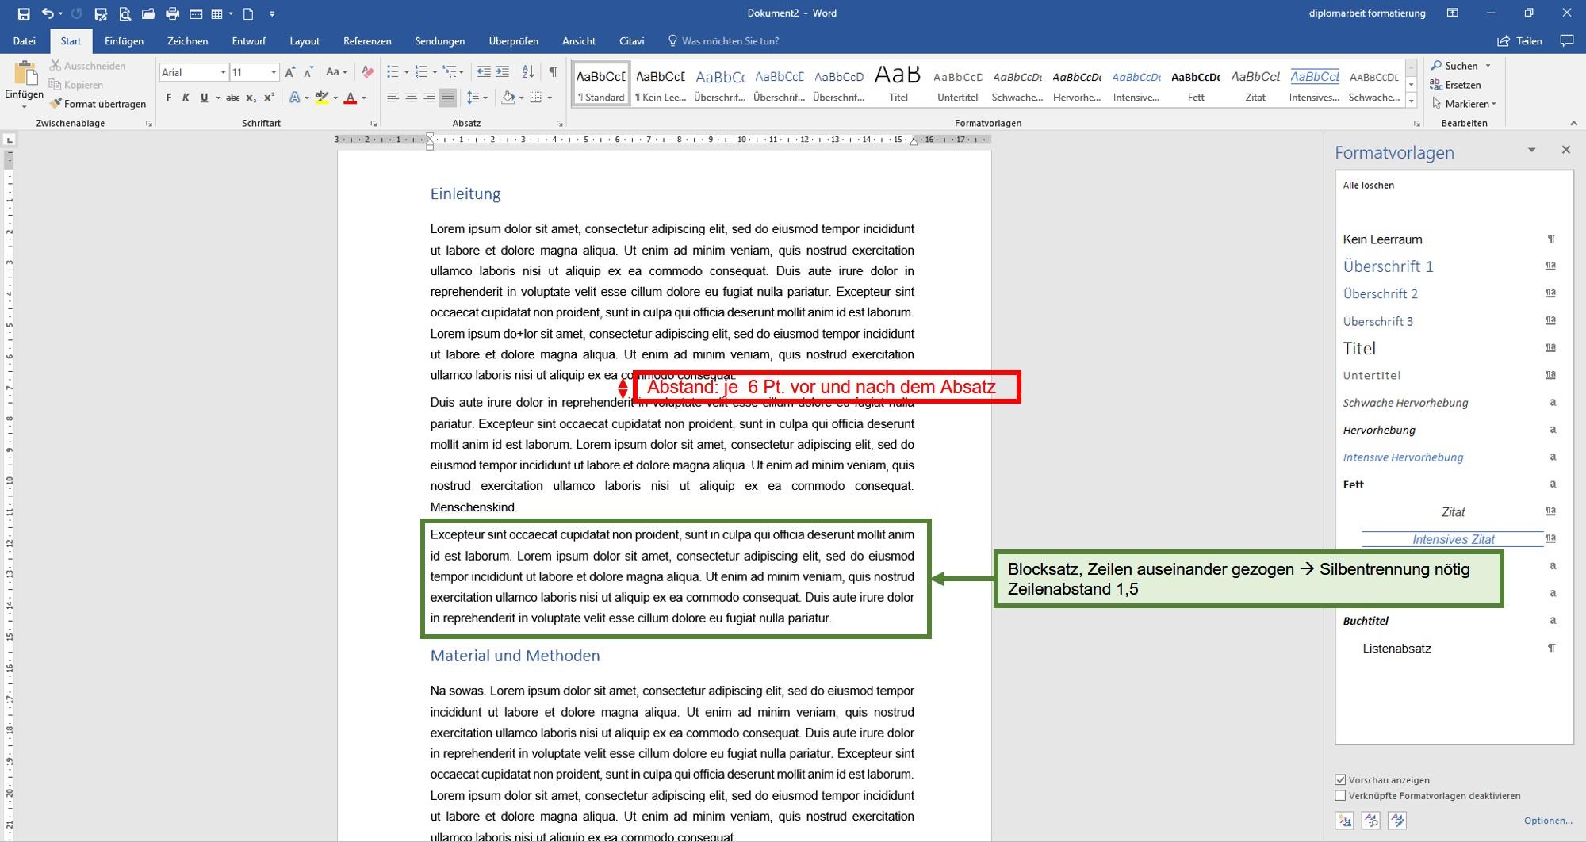Open the Arial font name dropdown
The image size is (1586, 842).
coord(222,72)
